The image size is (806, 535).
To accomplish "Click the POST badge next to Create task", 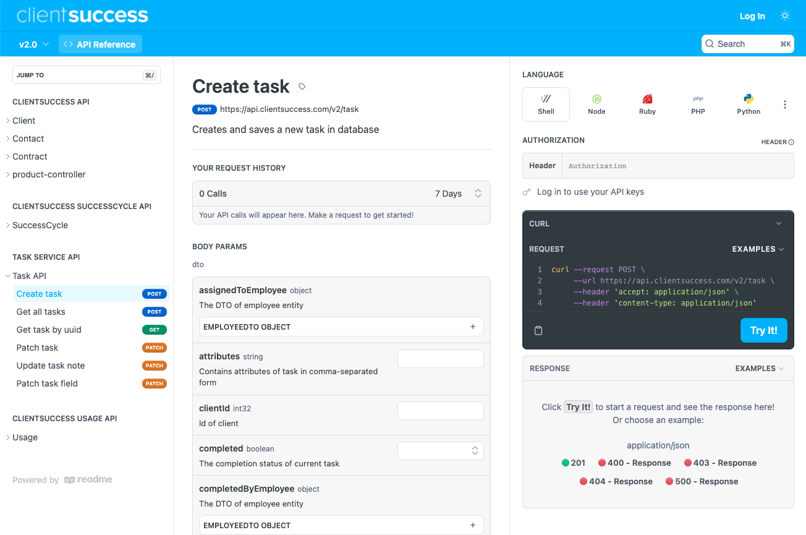I will (155, 294).
